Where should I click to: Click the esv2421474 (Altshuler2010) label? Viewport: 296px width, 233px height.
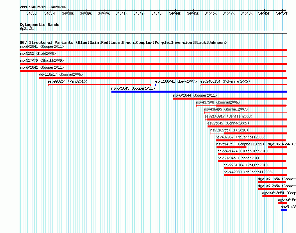[243, 151]
